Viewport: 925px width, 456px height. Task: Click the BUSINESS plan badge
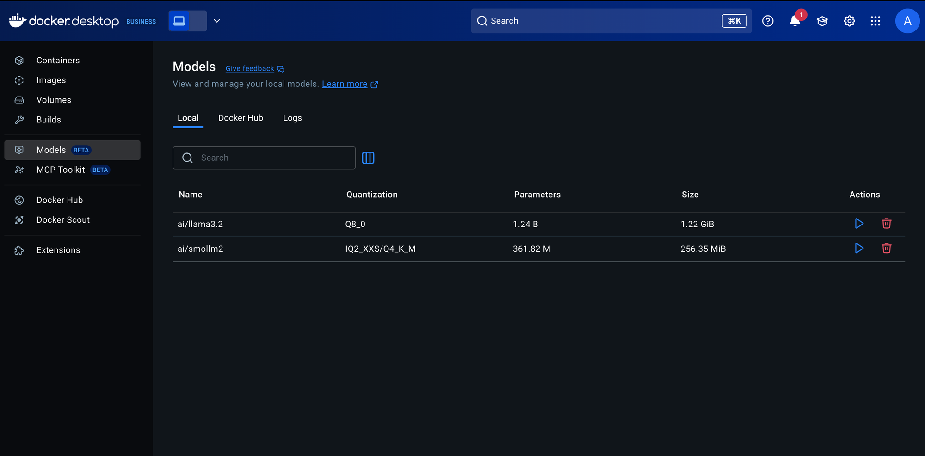click(141, 22)
